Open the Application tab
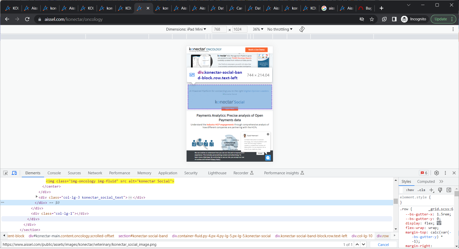The image size is (459, 249). [x=168, y=173]
